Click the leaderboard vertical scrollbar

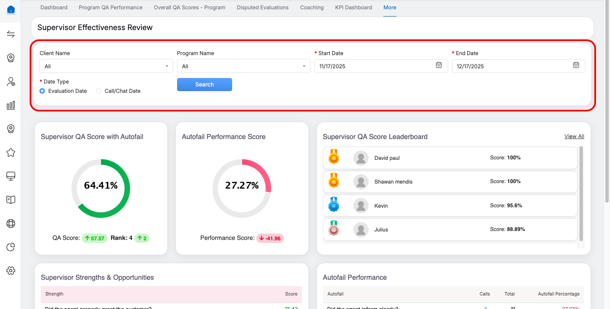(581, 193)
